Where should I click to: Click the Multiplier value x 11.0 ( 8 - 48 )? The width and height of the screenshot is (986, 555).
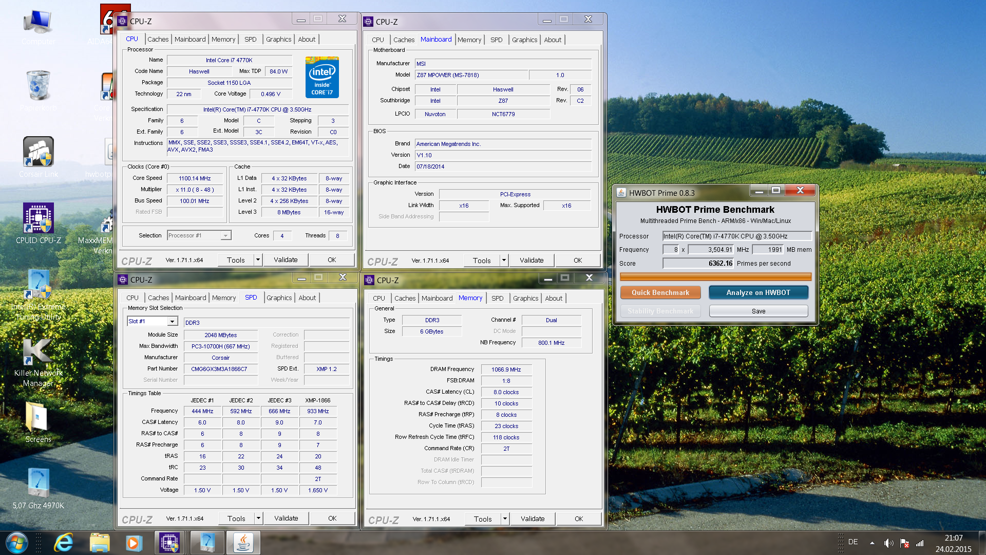pos(194,190)
